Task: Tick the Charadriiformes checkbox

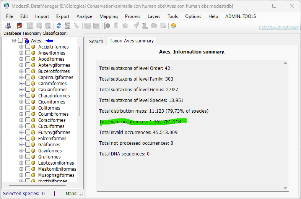Action: pos(28,95)
